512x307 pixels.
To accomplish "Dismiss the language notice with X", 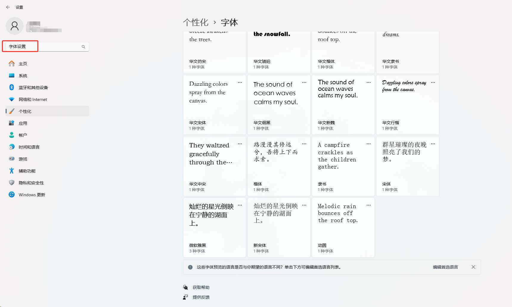I will (x=473, y=267).
